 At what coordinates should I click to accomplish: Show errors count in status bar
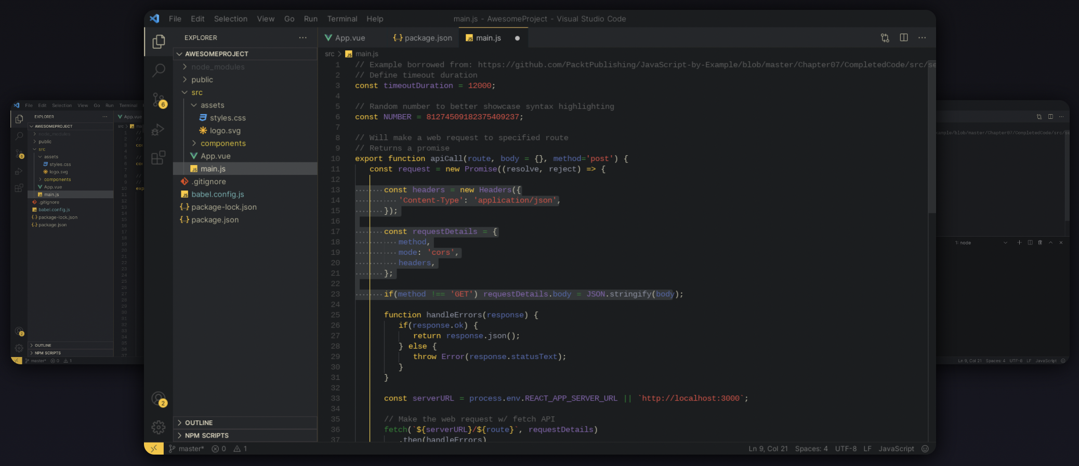pyautogui.click(x=219, y=449)
